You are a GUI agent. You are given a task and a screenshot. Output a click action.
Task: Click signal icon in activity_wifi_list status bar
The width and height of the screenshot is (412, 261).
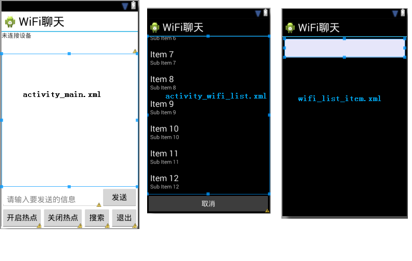(258, 13)
